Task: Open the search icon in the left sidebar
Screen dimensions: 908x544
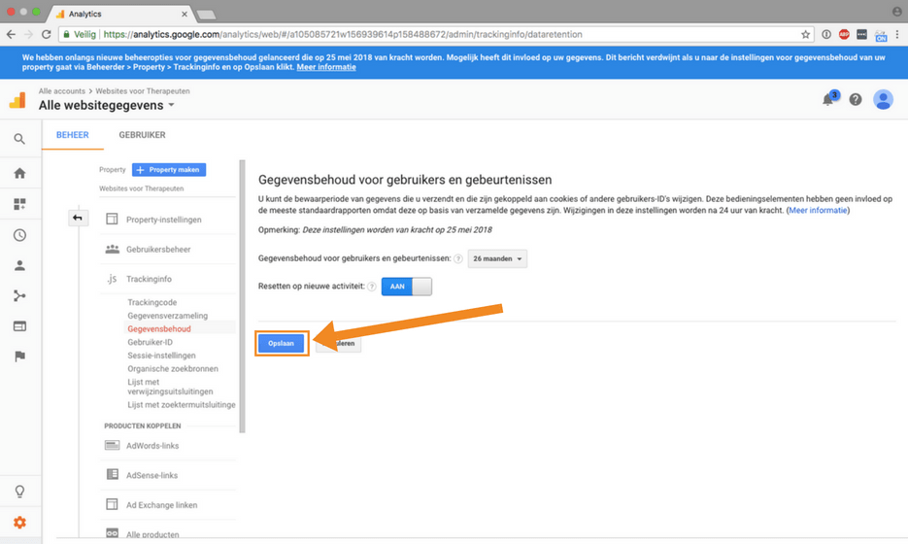Action: click(x=19, y=139)
